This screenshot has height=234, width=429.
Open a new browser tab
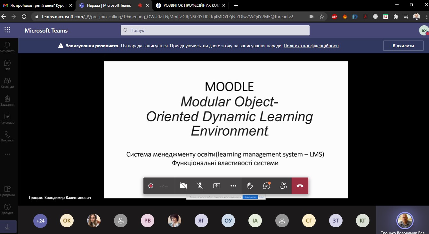tap(236, 5)
